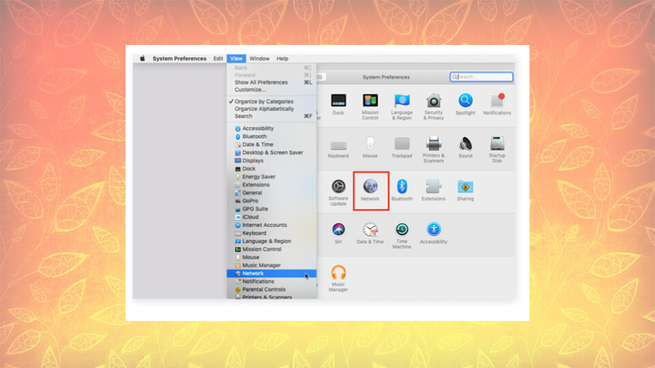This screenshot has width=655, height=368.
Task: Choose Show All Preferences menu item
Action: pos(272,82)
